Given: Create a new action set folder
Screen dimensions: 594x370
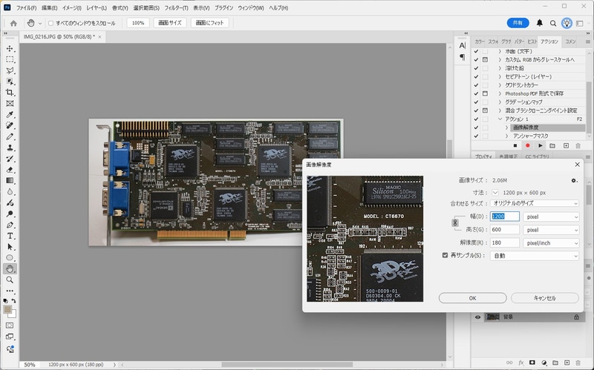Looking at the screenshot, I should coord(552,145).
